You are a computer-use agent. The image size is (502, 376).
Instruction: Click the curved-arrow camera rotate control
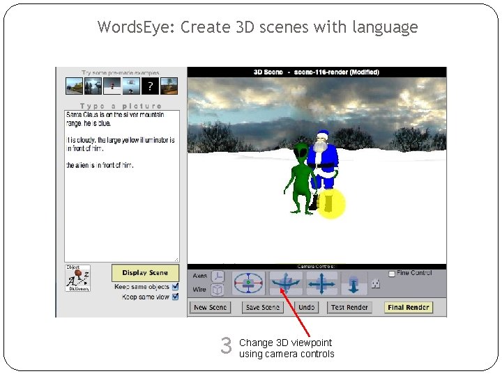pos(286,283)
